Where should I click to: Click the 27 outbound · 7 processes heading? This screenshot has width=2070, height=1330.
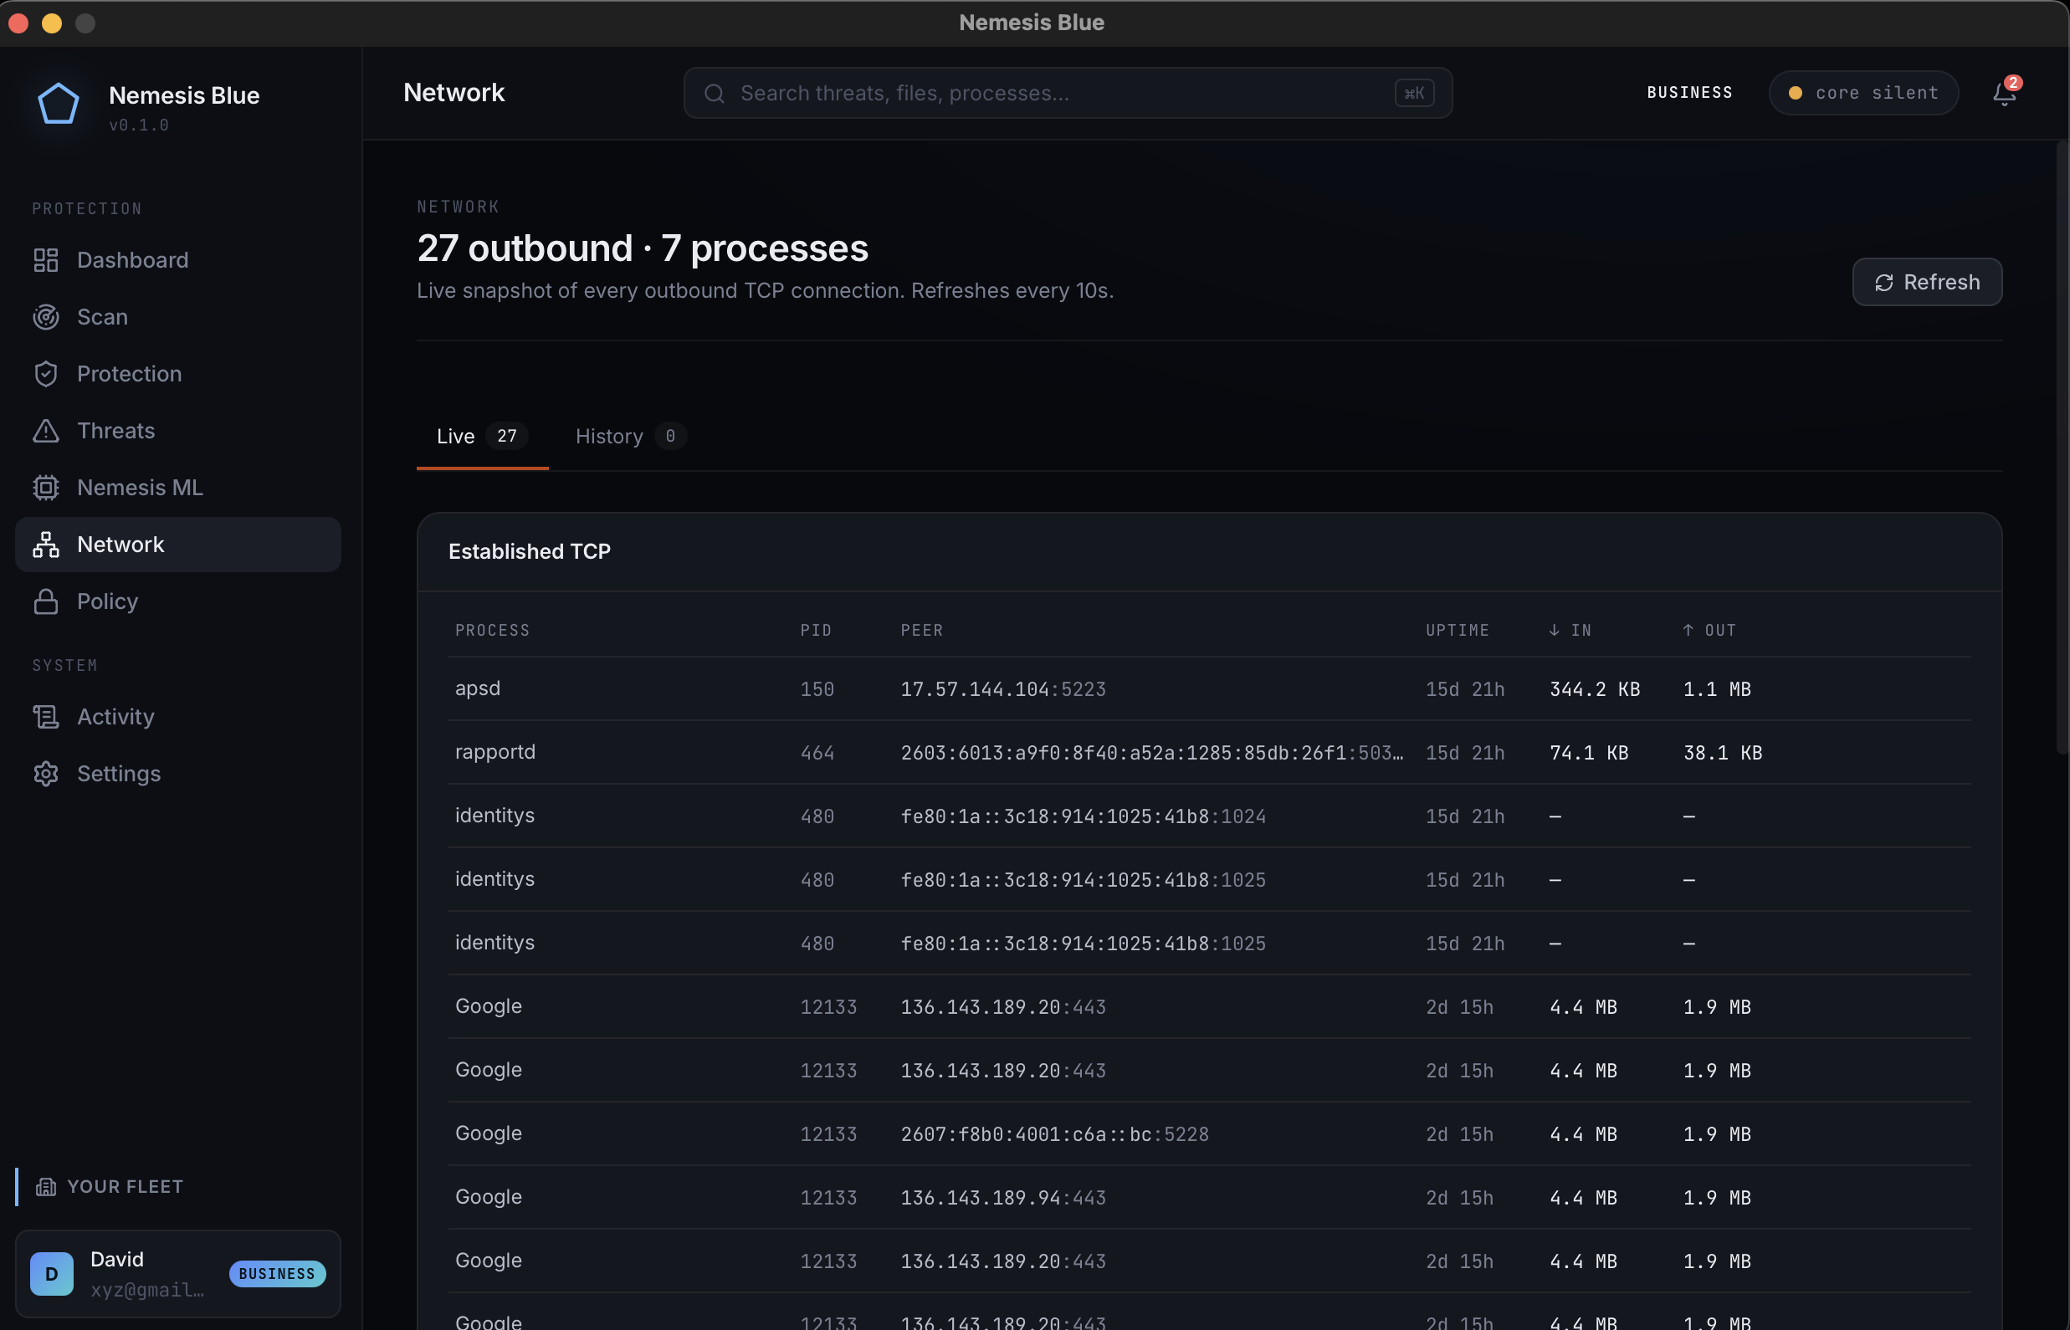click(x=643, y=248)
